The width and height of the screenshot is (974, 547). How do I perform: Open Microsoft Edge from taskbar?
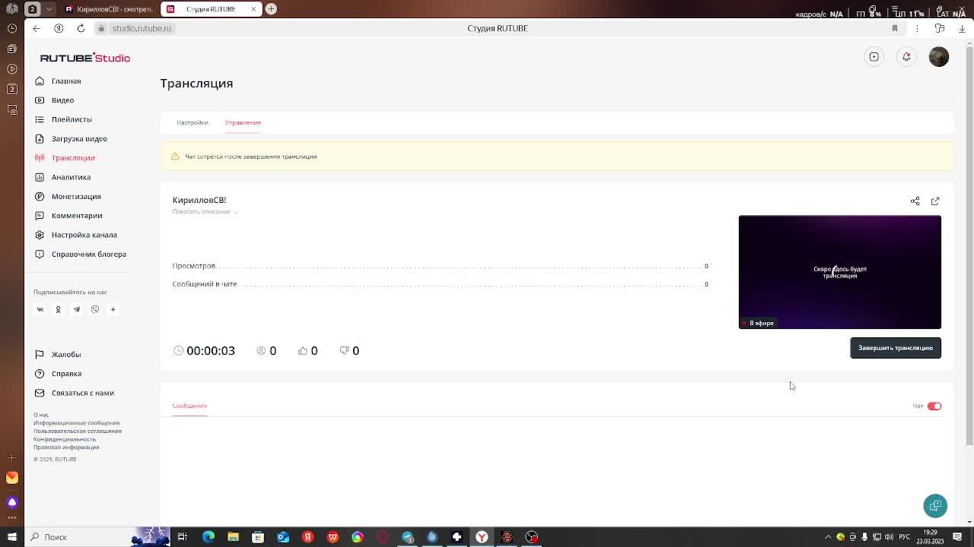pos(208,537)
